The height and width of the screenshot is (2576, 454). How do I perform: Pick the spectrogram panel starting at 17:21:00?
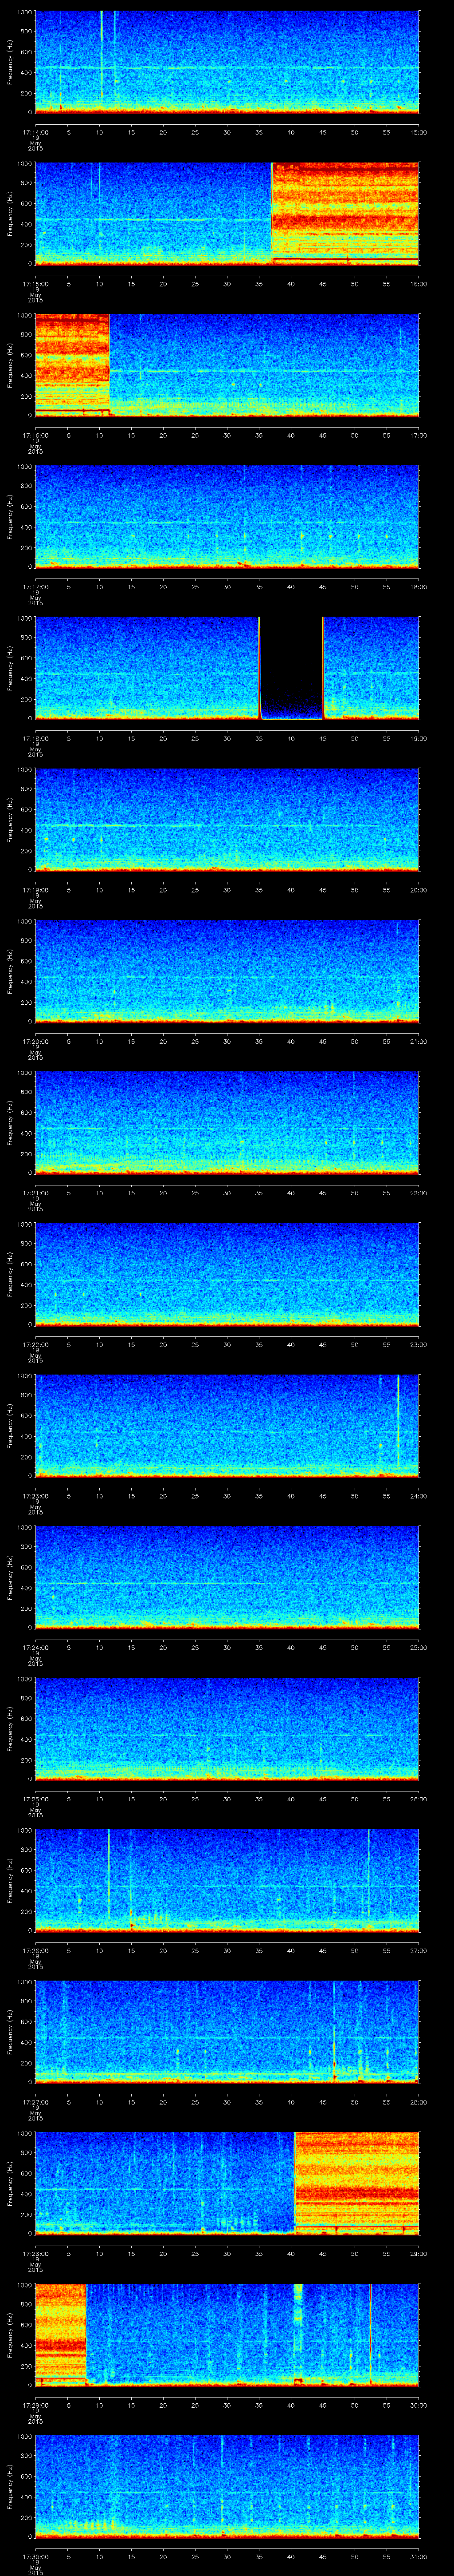(227, 1122)
